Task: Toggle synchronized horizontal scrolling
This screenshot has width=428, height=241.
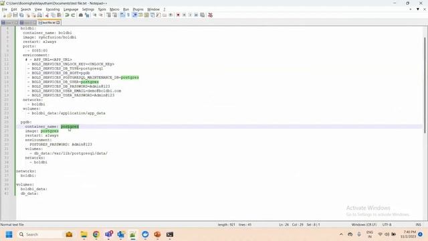Action: tap(114, 15)
